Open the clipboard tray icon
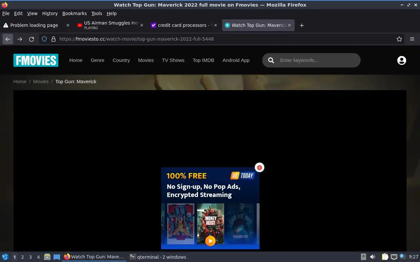 pos(385,257)
